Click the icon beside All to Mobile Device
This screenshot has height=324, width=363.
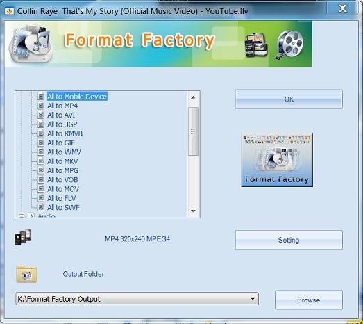41,96
